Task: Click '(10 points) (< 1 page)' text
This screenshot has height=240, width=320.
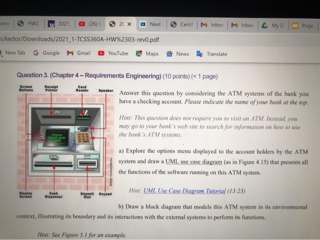Action: (190, 76)
